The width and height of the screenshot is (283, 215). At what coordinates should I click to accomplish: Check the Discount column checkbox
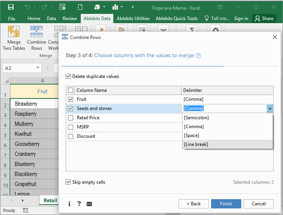[x=71, y=136]
